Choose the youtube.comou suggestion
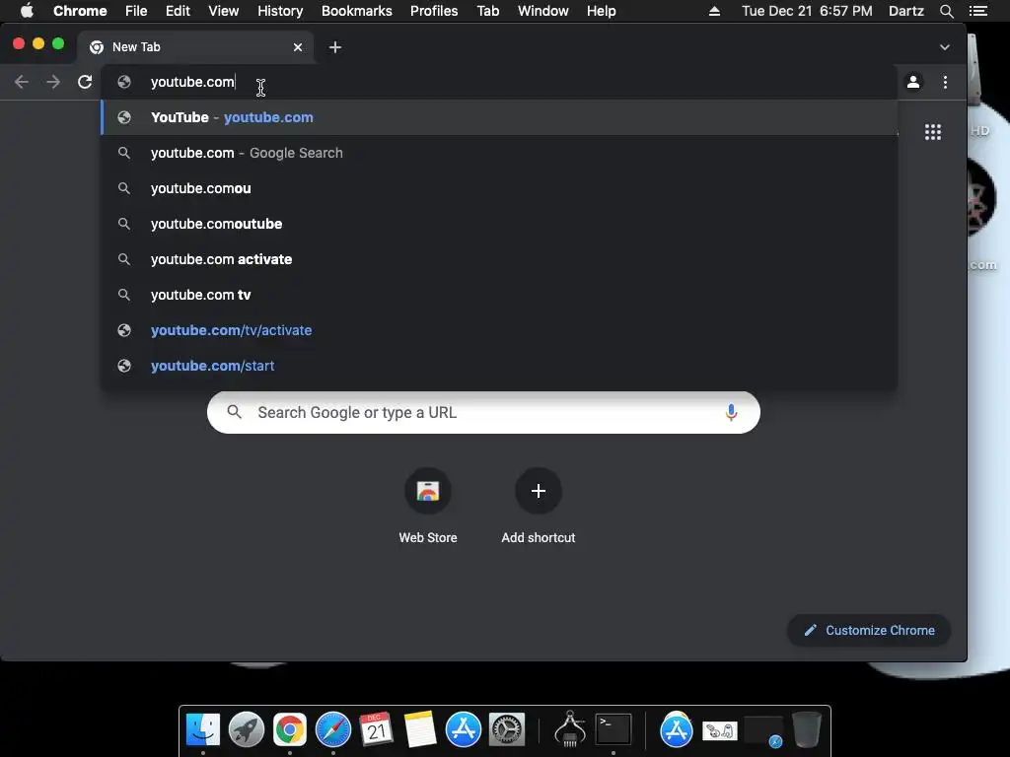This screenshot has height=757, width=1010. pyautogui.click(x=499, y=188)
